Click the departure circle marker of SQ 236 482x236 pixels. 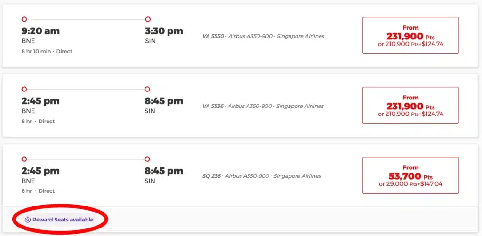tap(24, 159)
